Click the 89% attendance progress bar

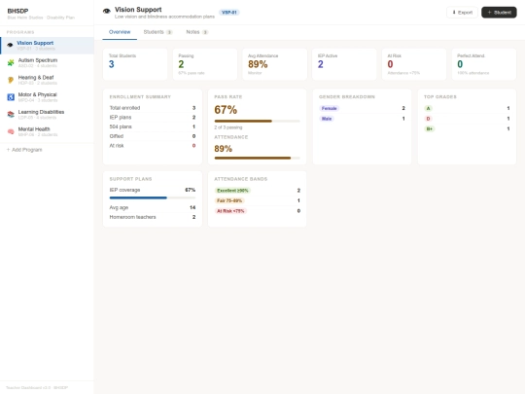click(257, 158)
